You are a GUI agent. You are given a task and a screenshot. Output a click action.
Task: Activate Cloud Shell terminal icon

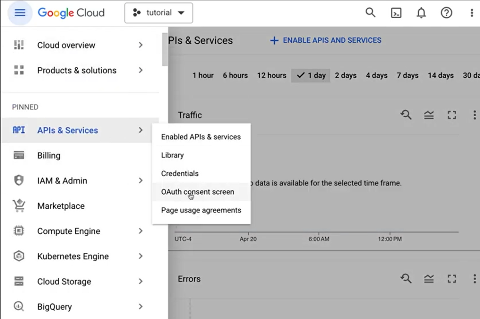[x=396, y=13]
